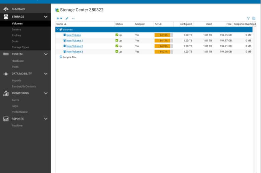
Task: Click the Status column header
Action: click(119, 24)
